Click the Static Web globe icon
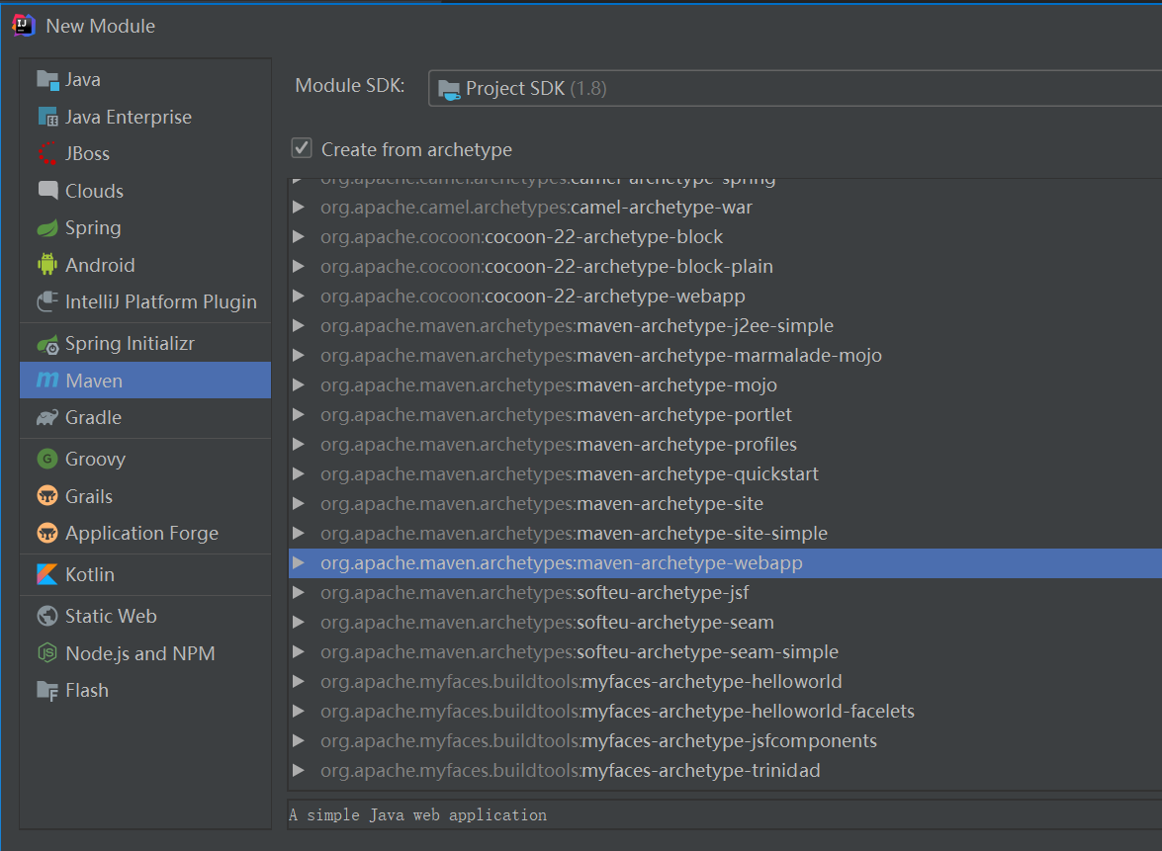Image resolution: width=1162 pixels, height=851 pixels. 47,616
